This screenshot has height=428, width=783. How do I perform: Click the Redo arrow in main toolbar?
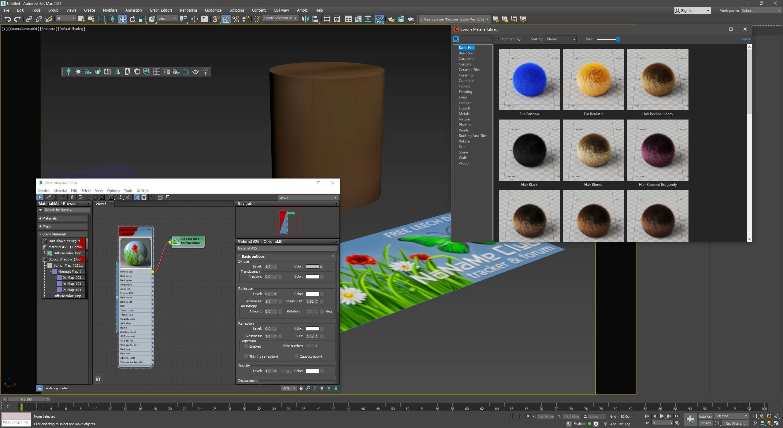click(17, 19)
